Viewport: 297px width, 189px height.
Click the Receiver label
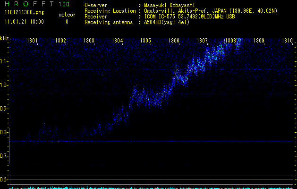point(96,17)
